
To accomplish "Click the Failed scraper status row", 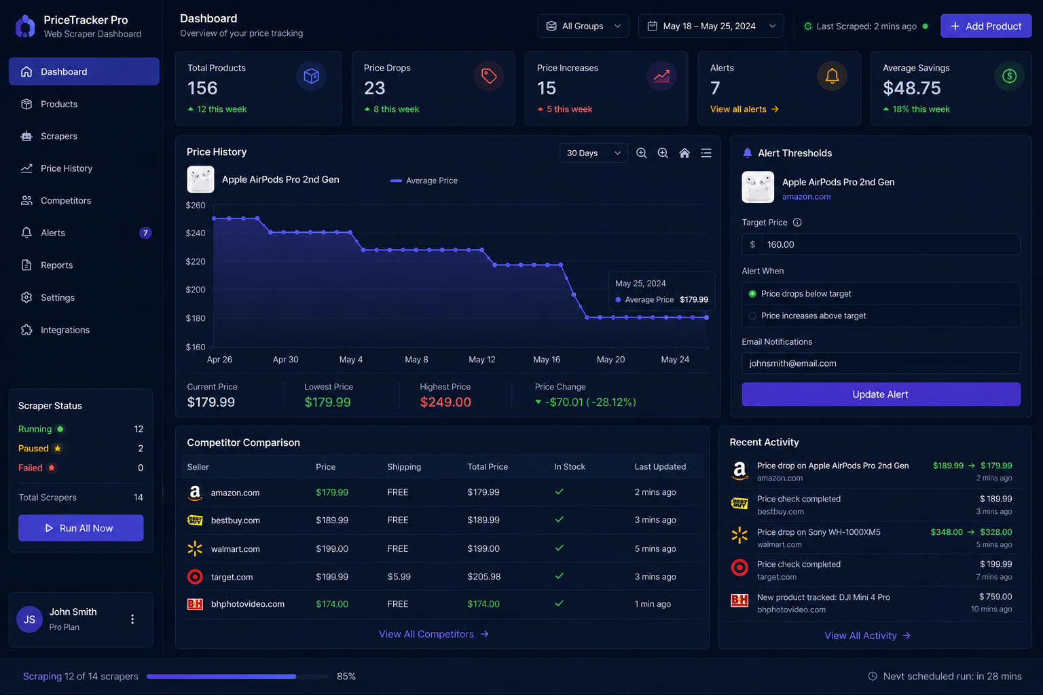I will (x=81, y=468).
